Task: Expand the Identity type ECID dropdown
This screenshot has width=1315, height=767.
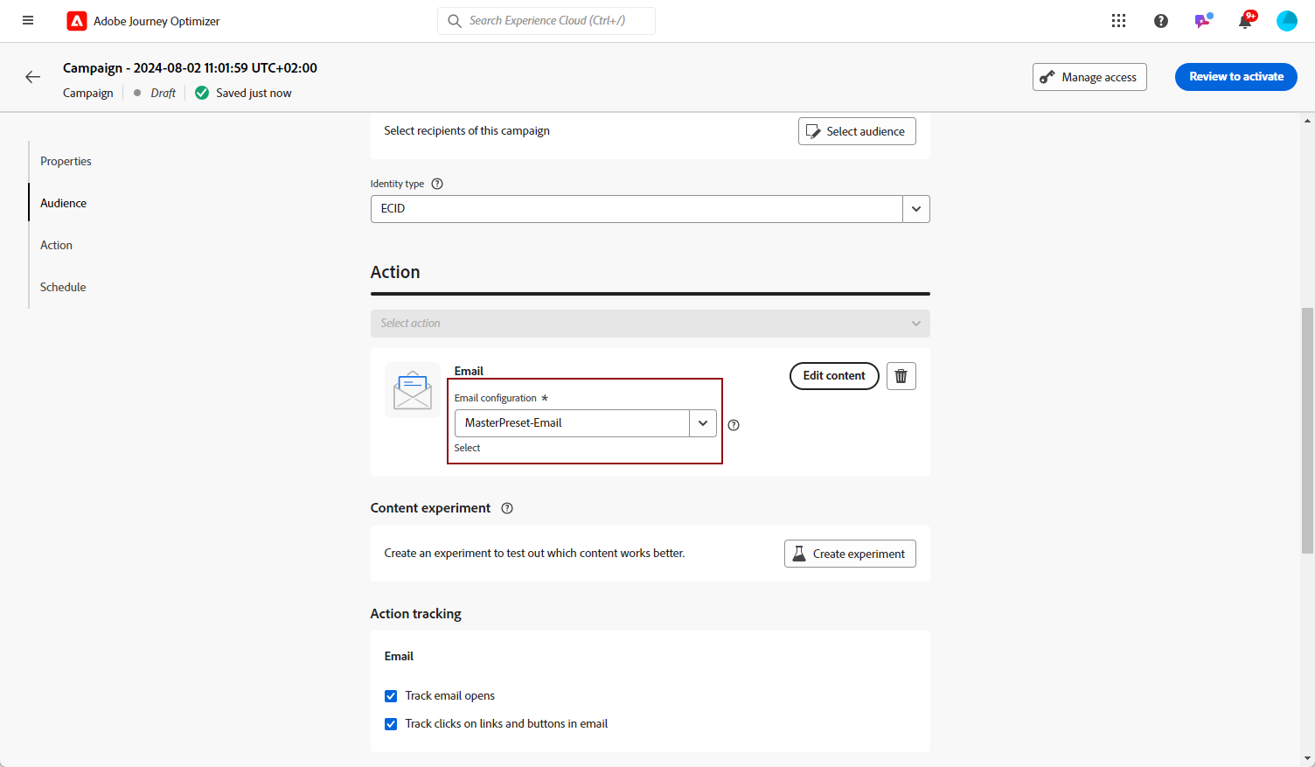Action: [x=915, y=209]
